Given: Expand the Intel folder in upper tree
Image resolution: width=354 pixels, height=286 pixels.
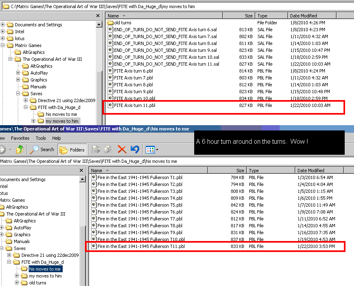Looking at the screenshot, I should (2, 32).
